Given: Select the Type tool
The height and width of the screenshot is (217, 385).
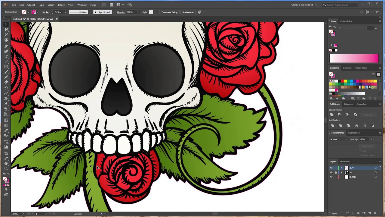Looking at the screenshot, I should pyautogui.click(x=6, y=56).
